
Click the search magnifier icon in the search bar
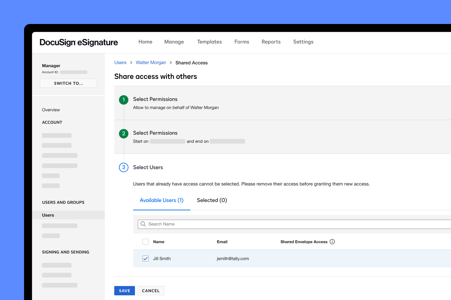tap(143, 224)
